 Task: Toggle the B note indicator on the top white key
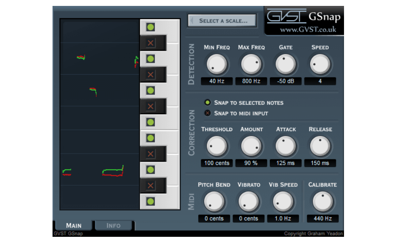click(150, 27)
